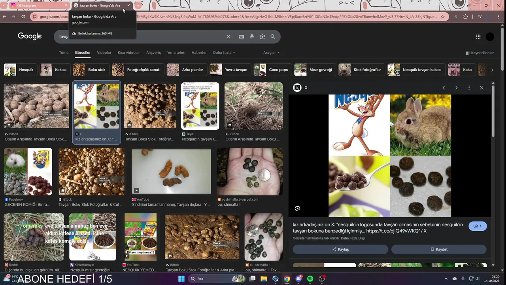Show next image in preview panel
Screen dimensions: 506x285
tap(456, 88)
